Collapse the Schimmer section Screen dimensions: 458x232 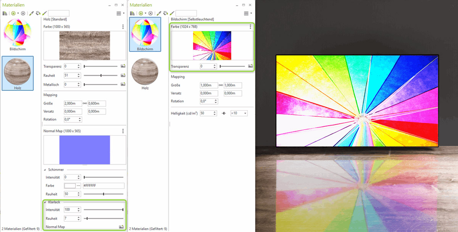[45, 169]
